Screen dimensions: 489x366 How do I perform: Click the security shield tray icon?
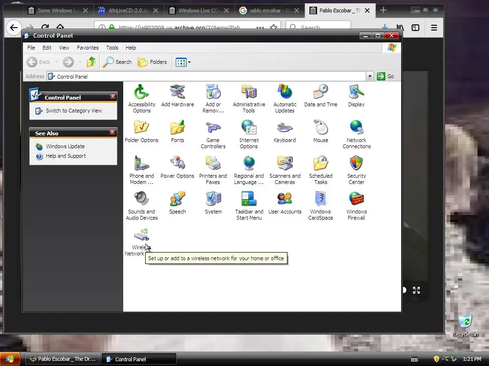coord(436,359)
